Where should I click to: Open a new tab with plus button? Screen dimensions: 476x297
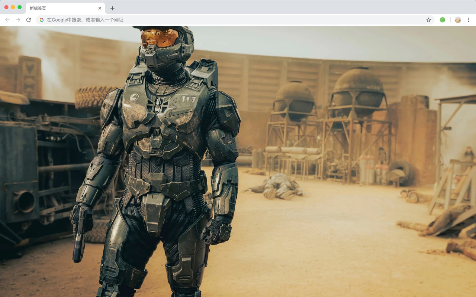pyautogui.click(x=112, y=8)
